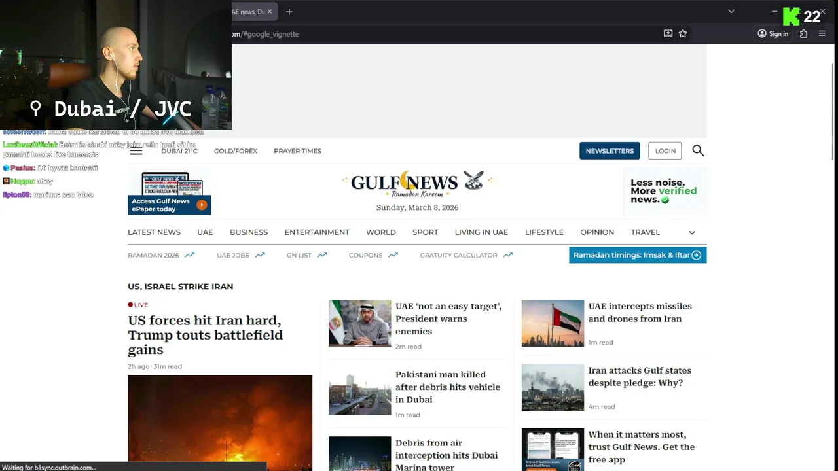Open the browser extensions puzzle icon

pyautogui.click(x=803, y=33)
